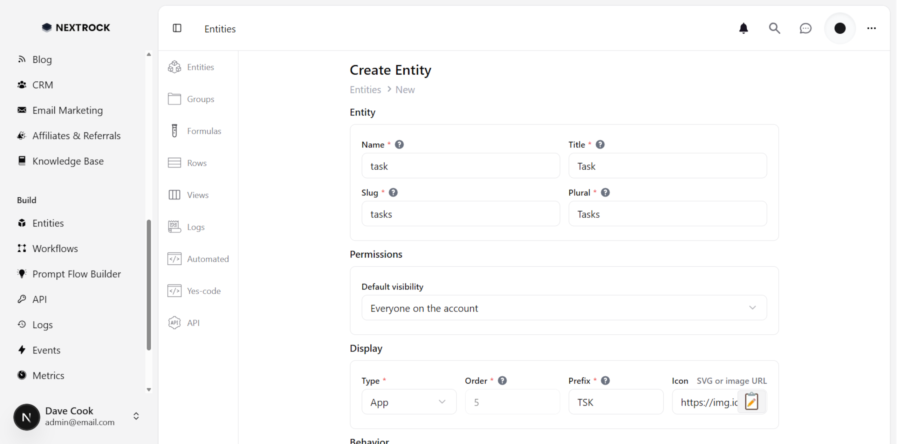The image size is (897, 444).
Task: Open the Type dropdown showing App
Action: (409, 402)
